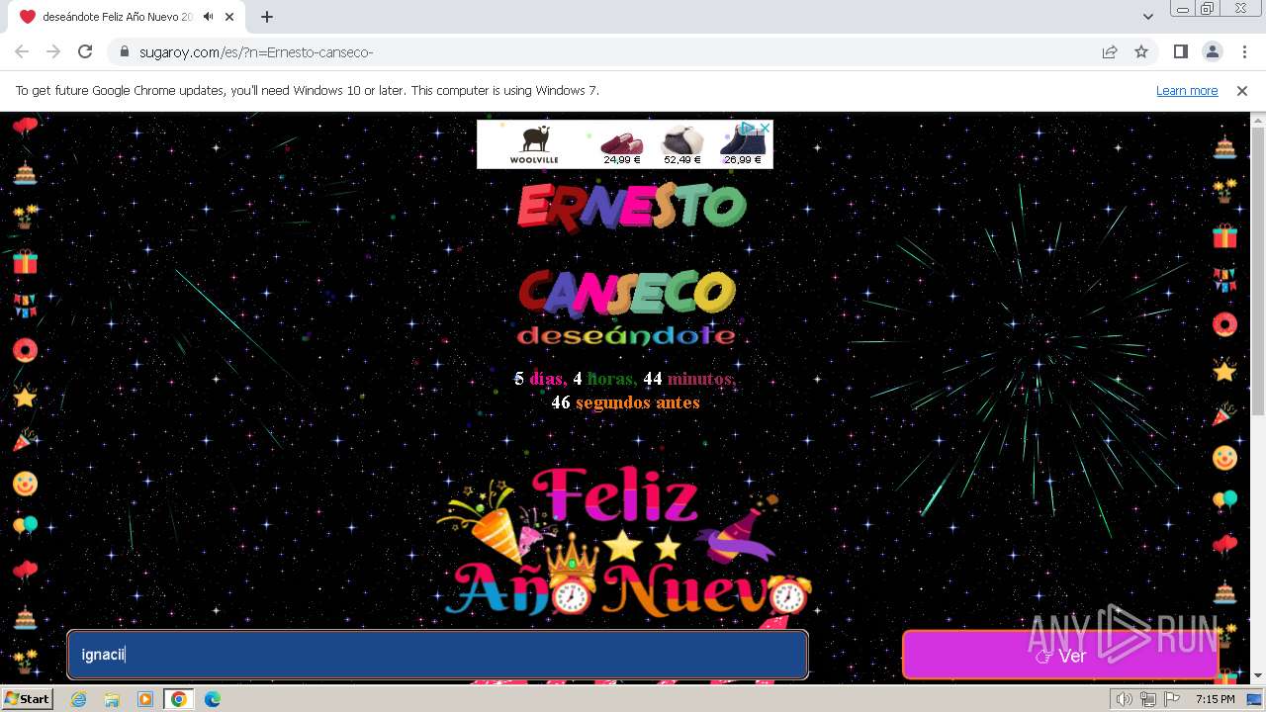
Task: Click the Feliz Año Nuevo graphic
Action: coord(623,541)
